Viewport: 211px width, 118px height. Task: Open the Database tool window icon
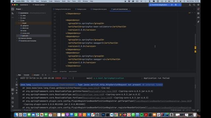click(198, 13)
